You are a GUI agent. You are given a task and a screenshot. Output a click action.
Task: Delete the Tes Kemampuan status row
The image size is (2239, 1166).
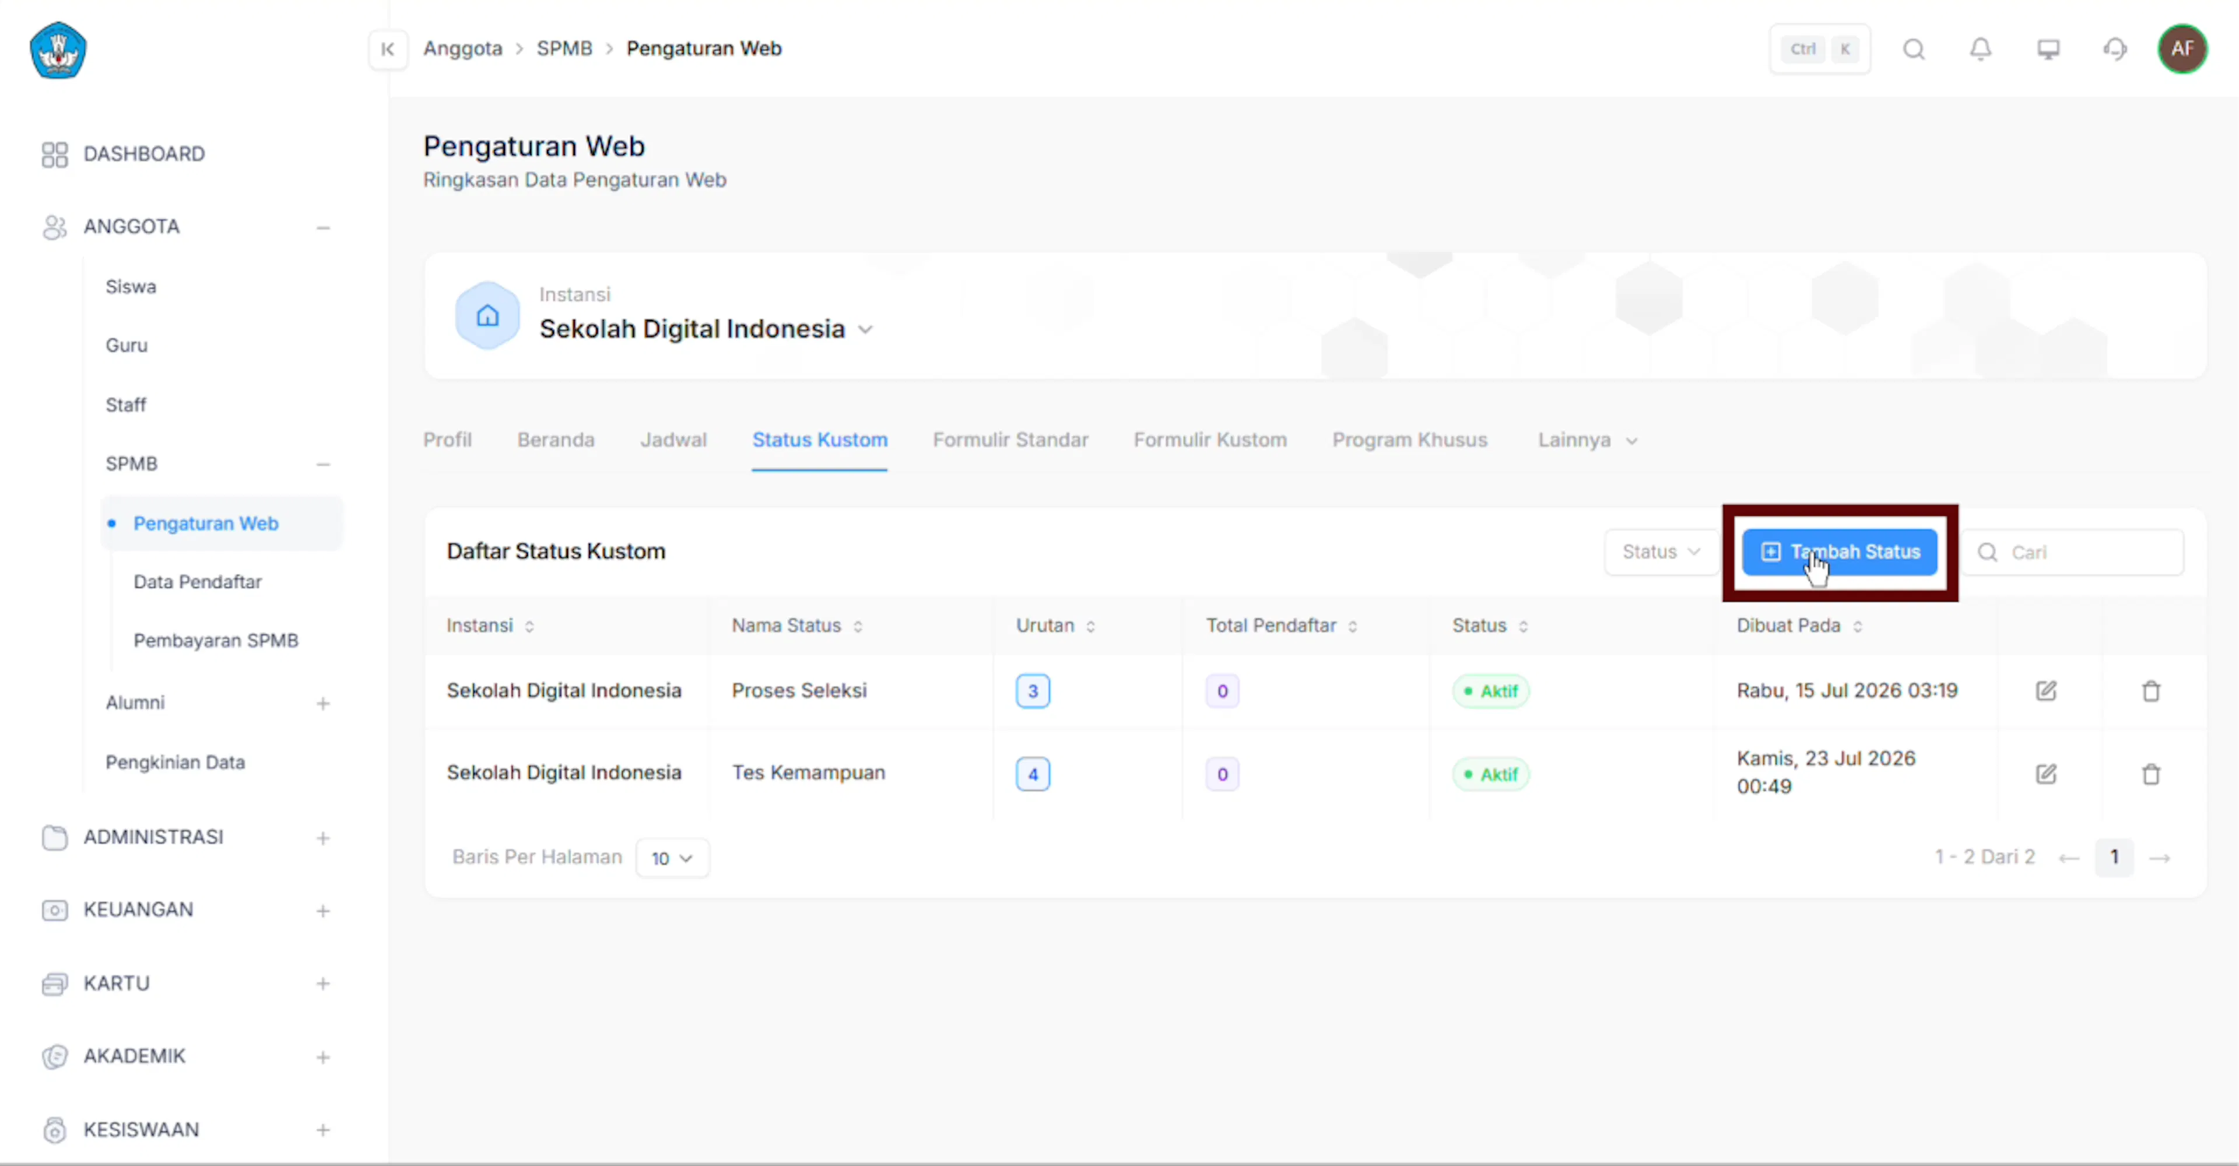coord(2150,773)
